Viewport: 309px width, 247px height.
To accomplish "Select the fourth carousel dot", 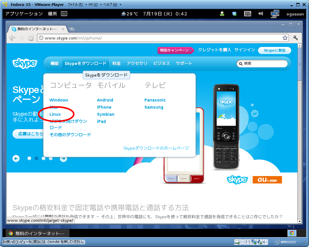I will pos(51,158).
